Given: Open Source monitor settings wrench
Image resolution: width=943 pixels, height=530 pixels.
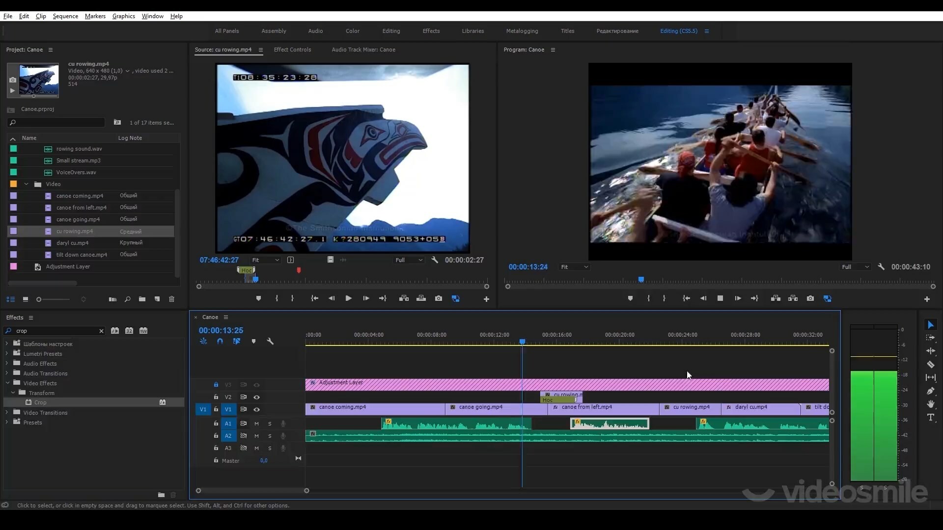Looking at the screenshot, I should (x=435, y=260).
